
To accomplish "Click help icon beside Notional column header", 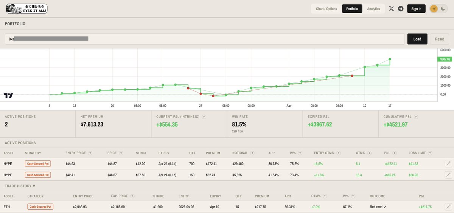I will [252, 153].
